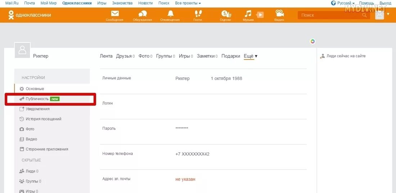The height and width of the screenshot is (193, 396).
Task: Click the Личные данные row
Action: click(203, 81)
